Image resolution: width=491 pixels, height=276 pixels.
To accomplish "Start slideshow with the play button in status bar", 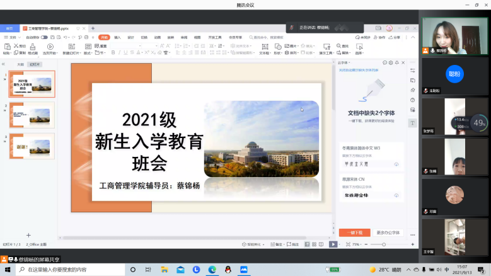I will pos(333,244).
